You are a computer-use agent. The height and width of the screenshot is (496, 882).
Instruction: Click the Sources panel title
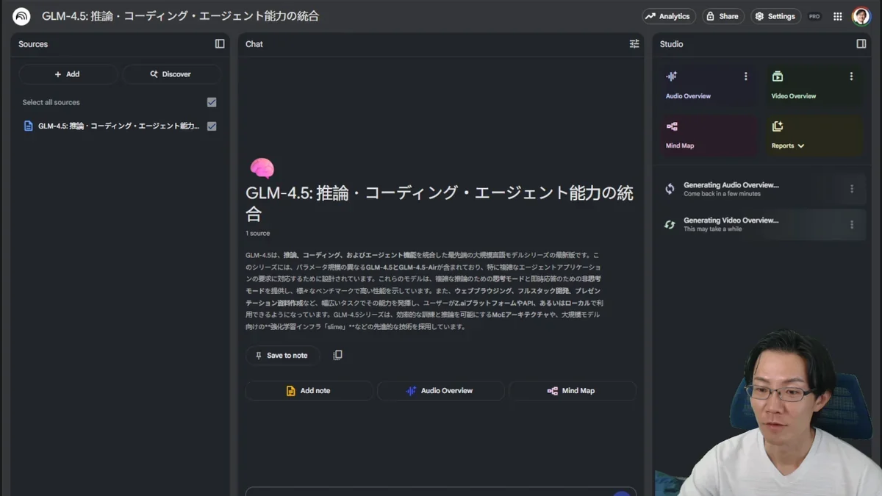click(x=33, y=44)
